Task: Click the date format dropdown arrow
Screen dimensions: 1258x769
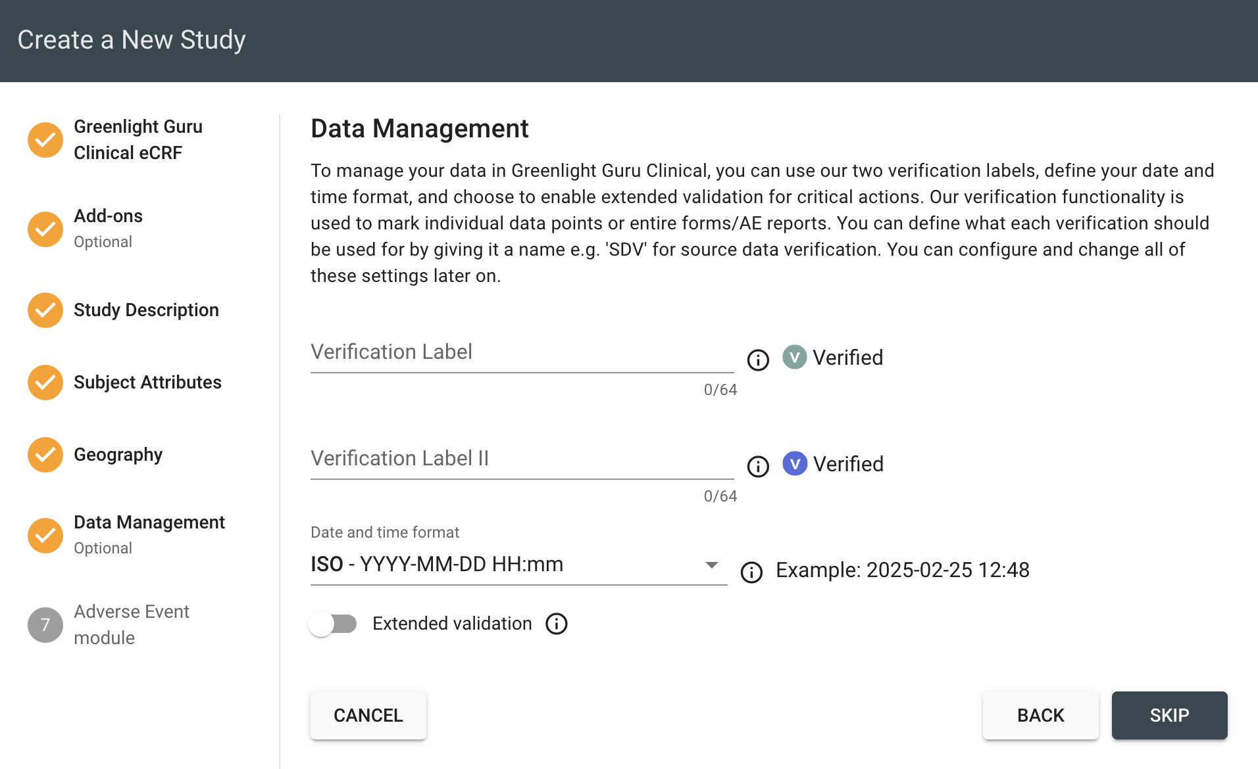Action: pyautogui.click(x=711, y=565)
